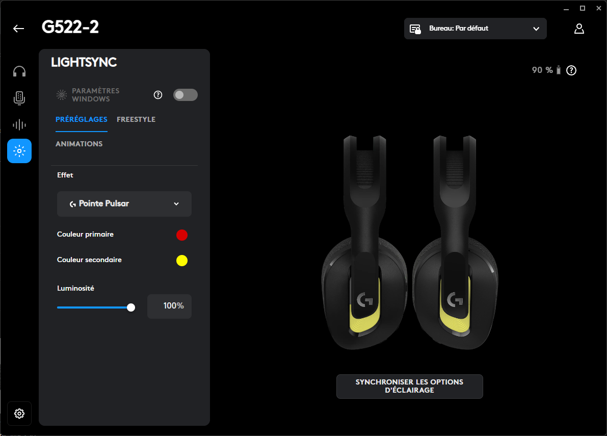Click the Effet label
Screen dimensions: 607x436
tap(65, 175)
